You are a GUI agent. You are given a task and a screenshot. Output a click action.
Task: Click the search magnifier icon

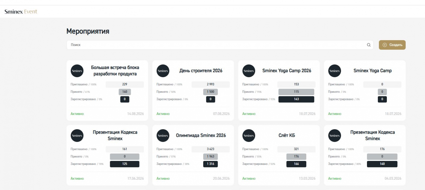pyautogui.click(x=369, y=45)
